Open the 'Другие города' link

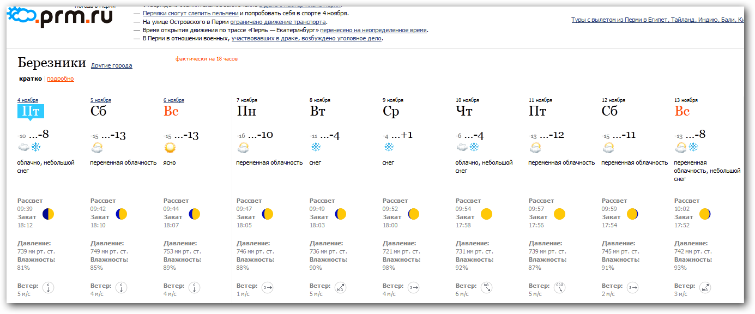pyautogui.click(x=111, y=66)
